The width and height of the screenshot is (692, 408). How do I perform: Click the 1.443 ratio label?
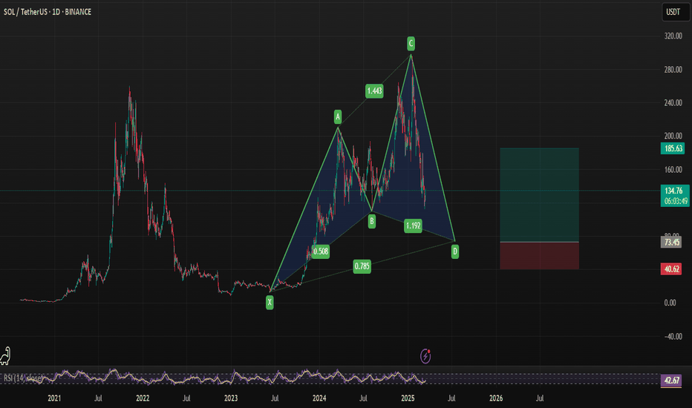coord(374,91)
